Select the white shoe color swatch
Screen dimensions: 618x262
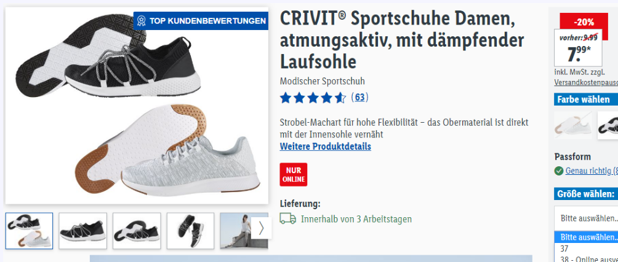[572, 125]
